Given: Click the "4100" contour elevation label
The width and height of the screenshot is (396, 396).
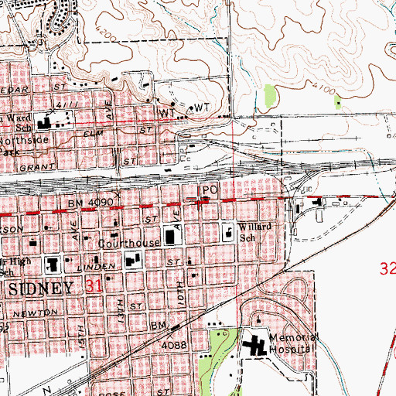Looking at the screenshot, I should [323, 88].
